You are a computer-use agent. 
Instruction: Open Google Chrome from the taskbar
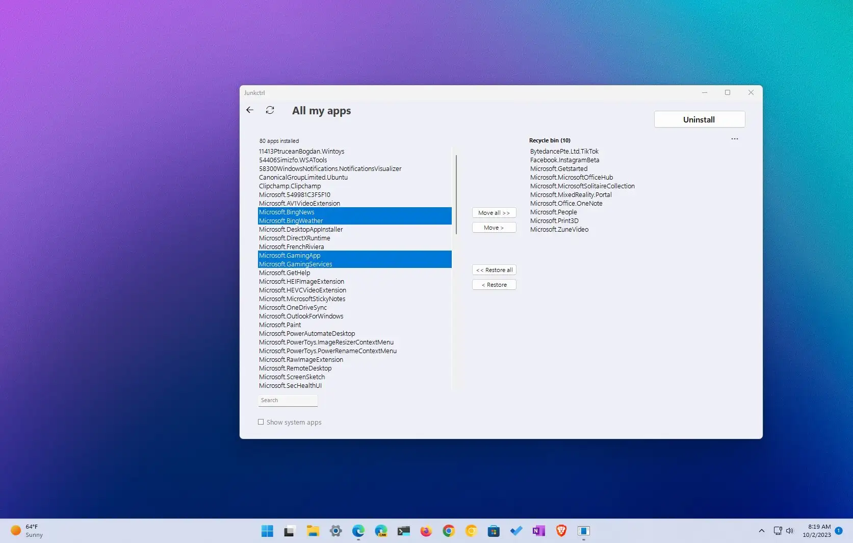tap(448, 531)
